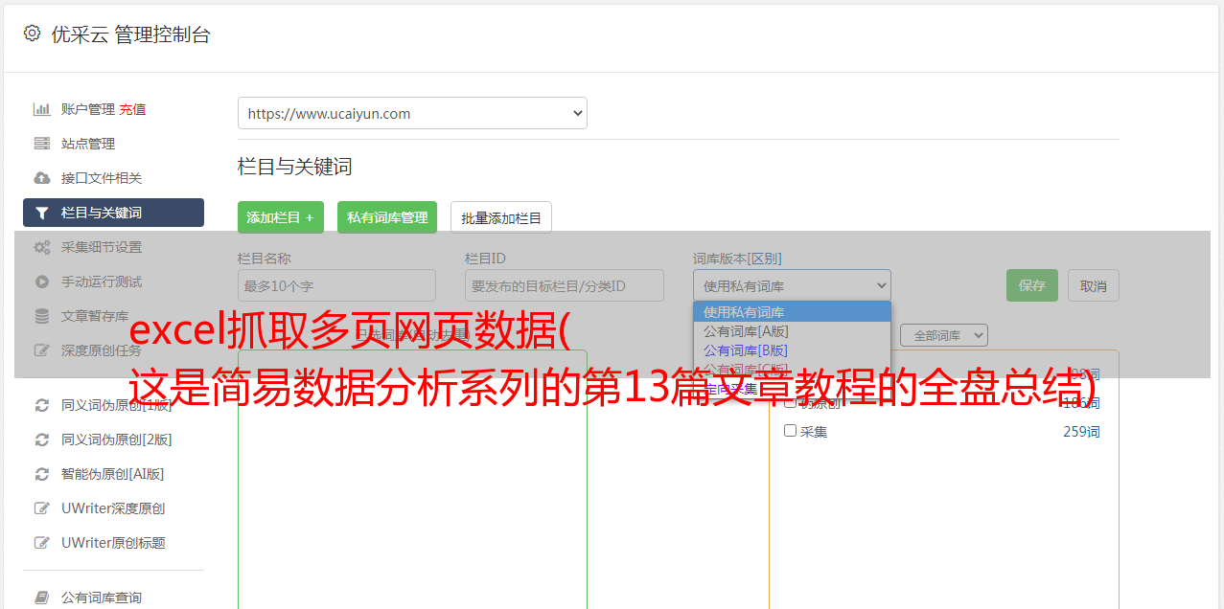Click the server icon for 站点管理
This screenshot has height=609, width=1224.
[x=42, y=144]
